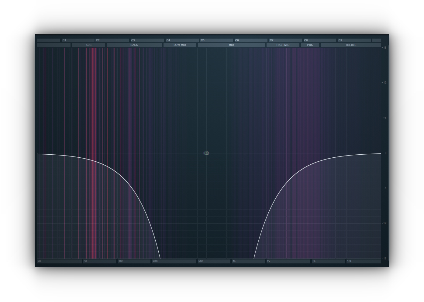Image resolution: width=424 pixels, height=302 pixels.
Task: Select the LOW MID range label
Action: click(x=180, y=45)
